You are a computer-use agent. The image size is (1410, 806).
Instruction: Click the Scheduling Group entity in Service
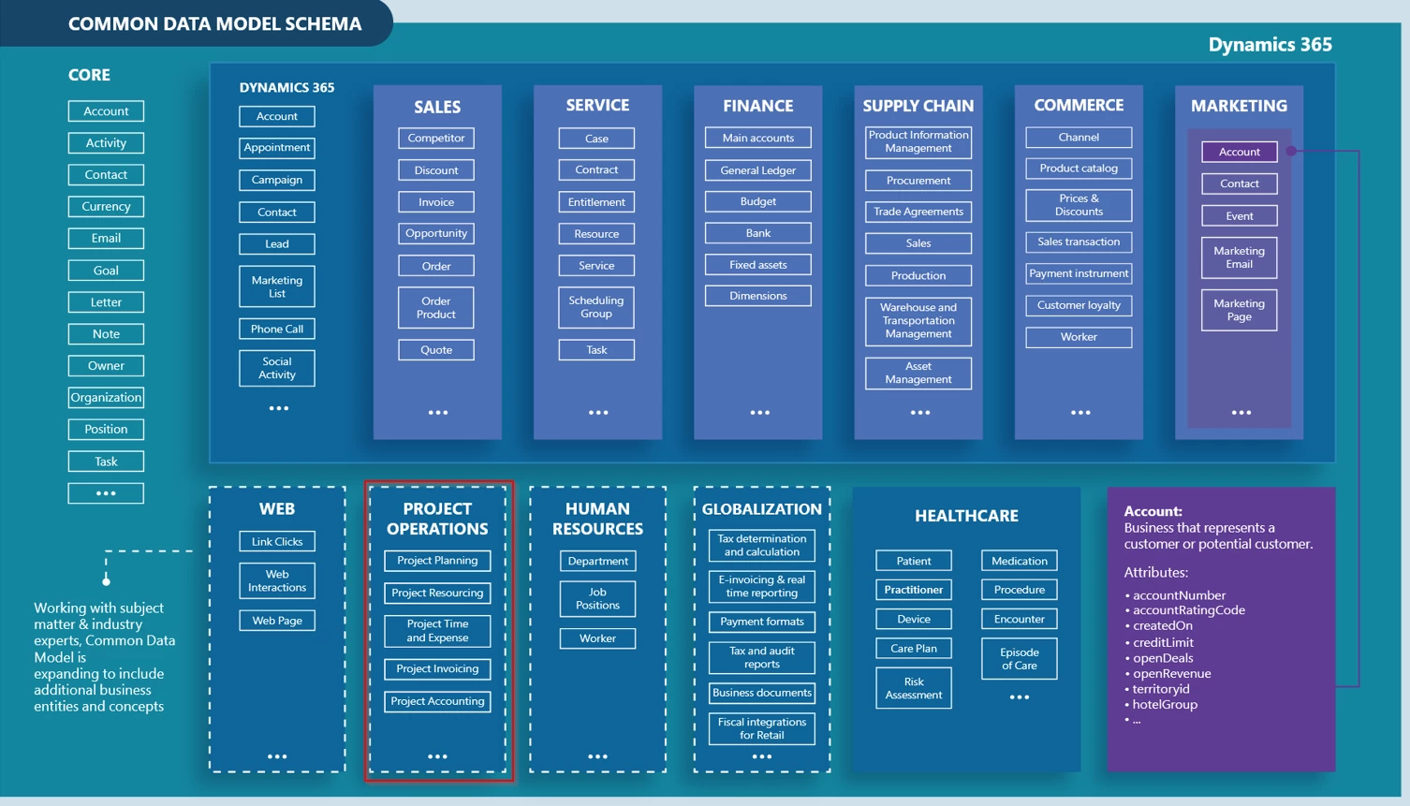point(596,307)
